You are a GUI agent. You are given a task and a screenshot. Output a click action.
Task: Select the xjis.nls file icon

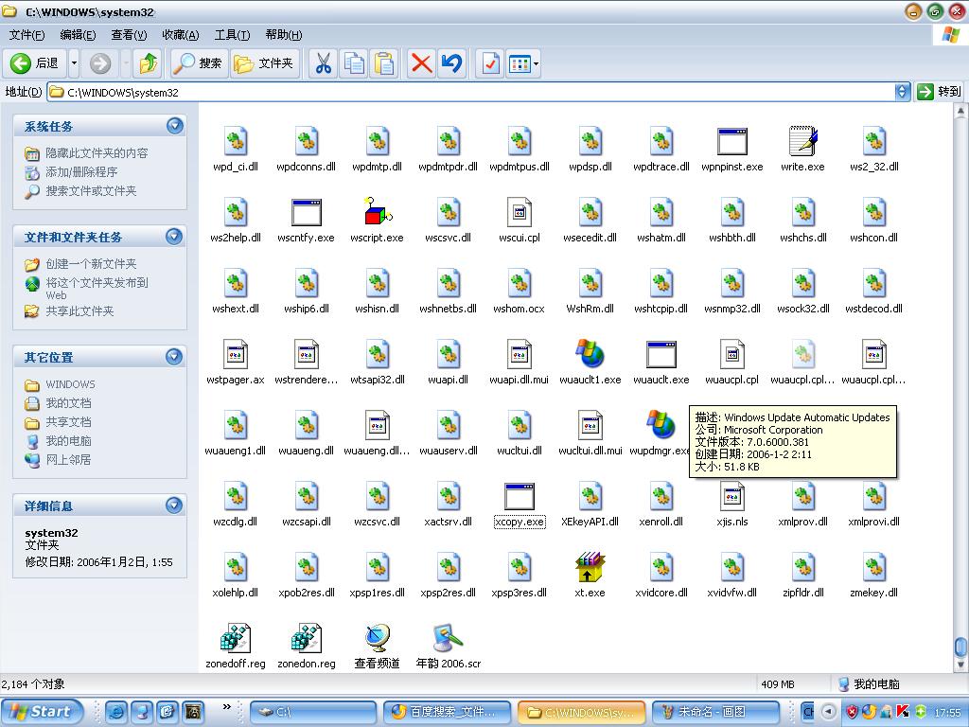point(732,496)
